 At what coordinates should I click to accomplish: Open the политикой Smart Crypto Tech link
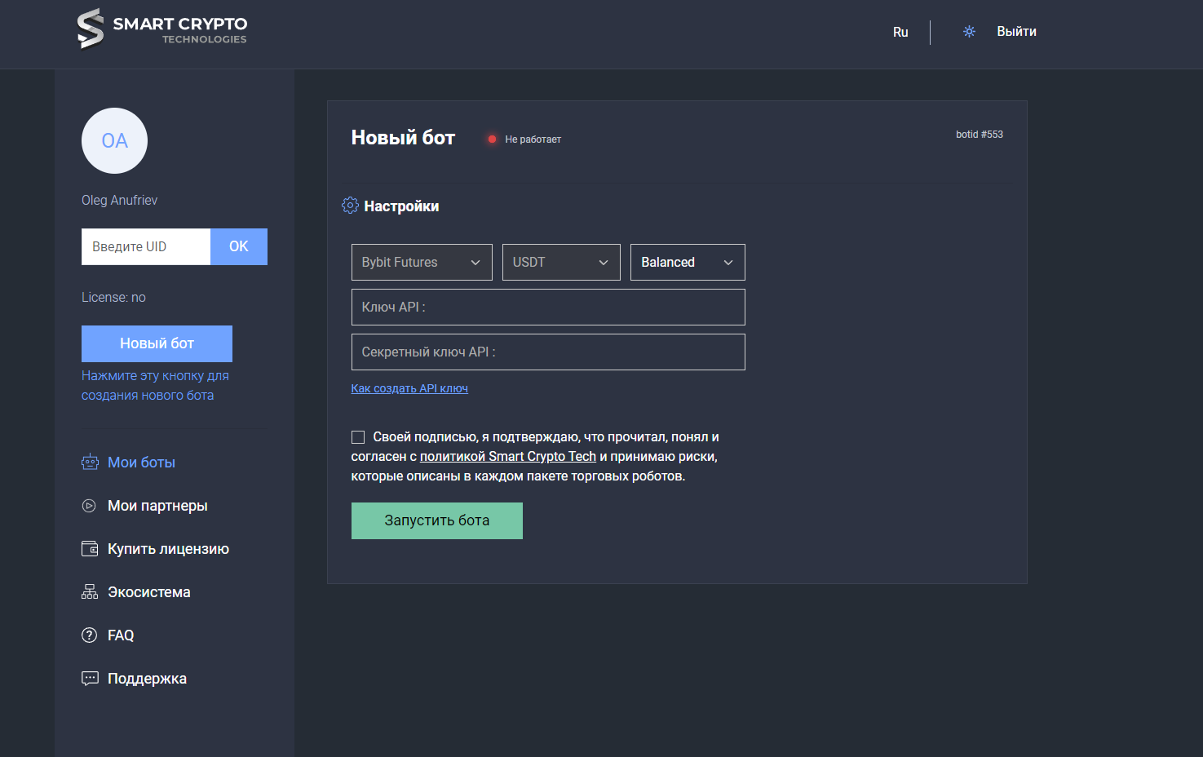pos(508,457)
